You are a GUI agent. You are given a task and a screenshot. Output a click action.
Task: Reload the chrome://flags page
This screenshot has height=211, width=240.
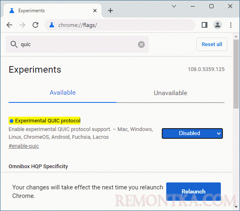35,25
